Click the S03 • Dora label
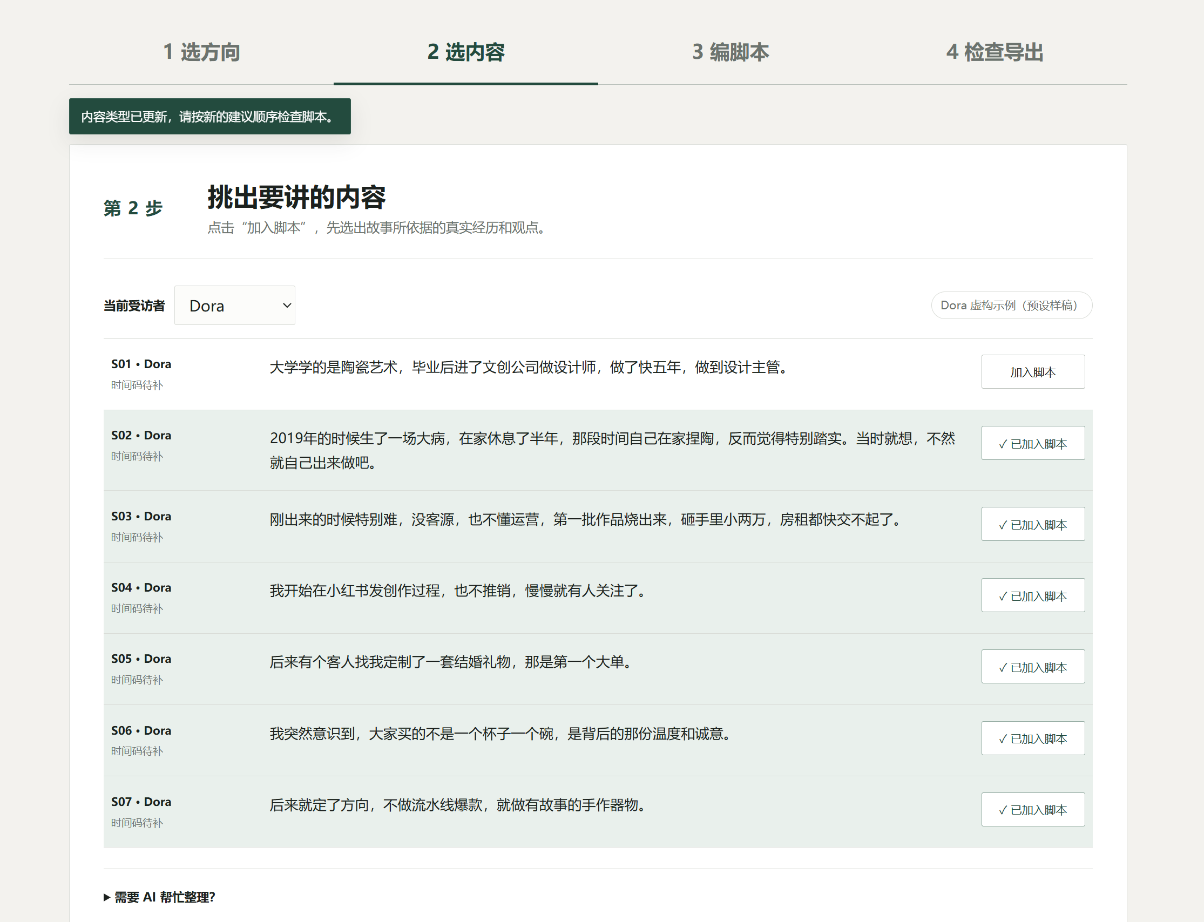 [141, 517]
